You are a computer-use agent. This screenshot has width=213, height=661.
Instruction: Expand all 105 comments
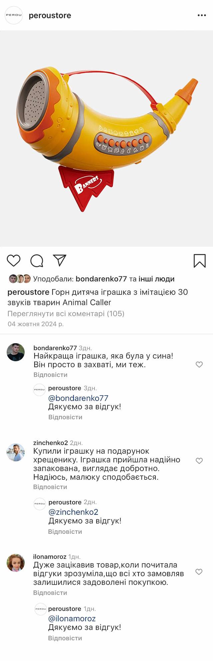[66, 313]
